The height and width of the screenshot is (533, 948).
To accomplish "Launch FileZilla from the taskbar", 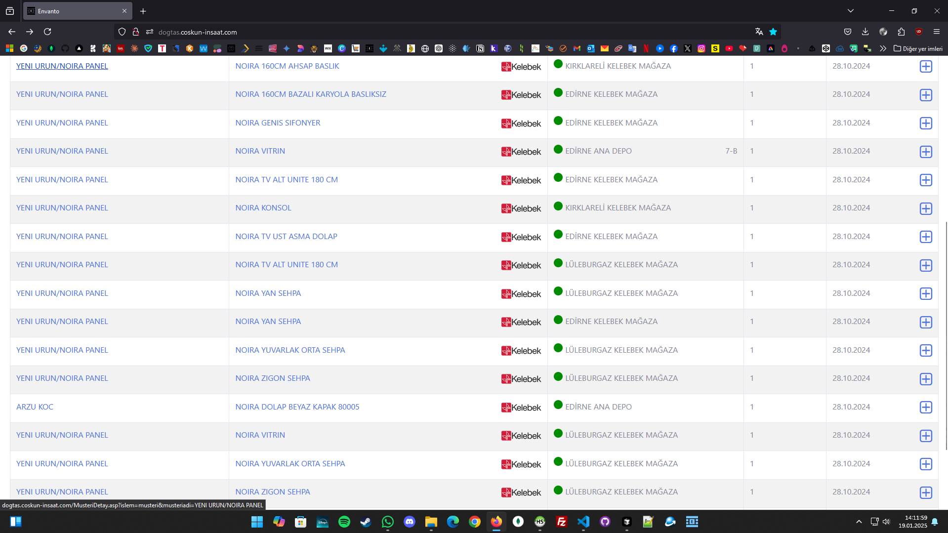I will coord(561,522).
